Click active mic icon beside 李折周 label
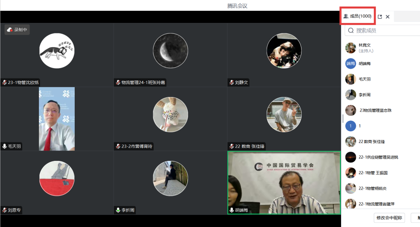Viewport: 420px width, 227px height. (x=118, y=210)
